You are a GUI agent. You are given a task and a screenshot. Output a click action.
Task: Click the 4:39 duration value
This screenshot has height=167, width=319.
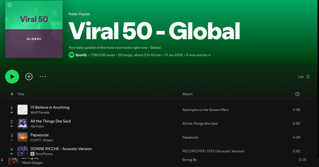point(296,137)
